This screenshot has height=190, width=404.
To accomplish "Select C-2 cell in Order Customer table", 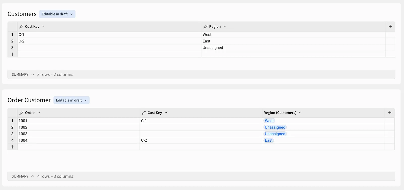I will point(201,141).
